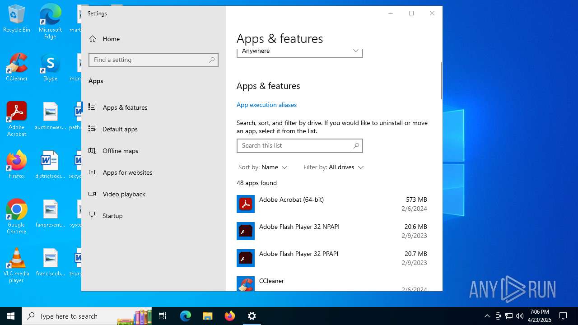Open the App execution aliases link
The image size is (578, 325).
(x=266, y=105)
